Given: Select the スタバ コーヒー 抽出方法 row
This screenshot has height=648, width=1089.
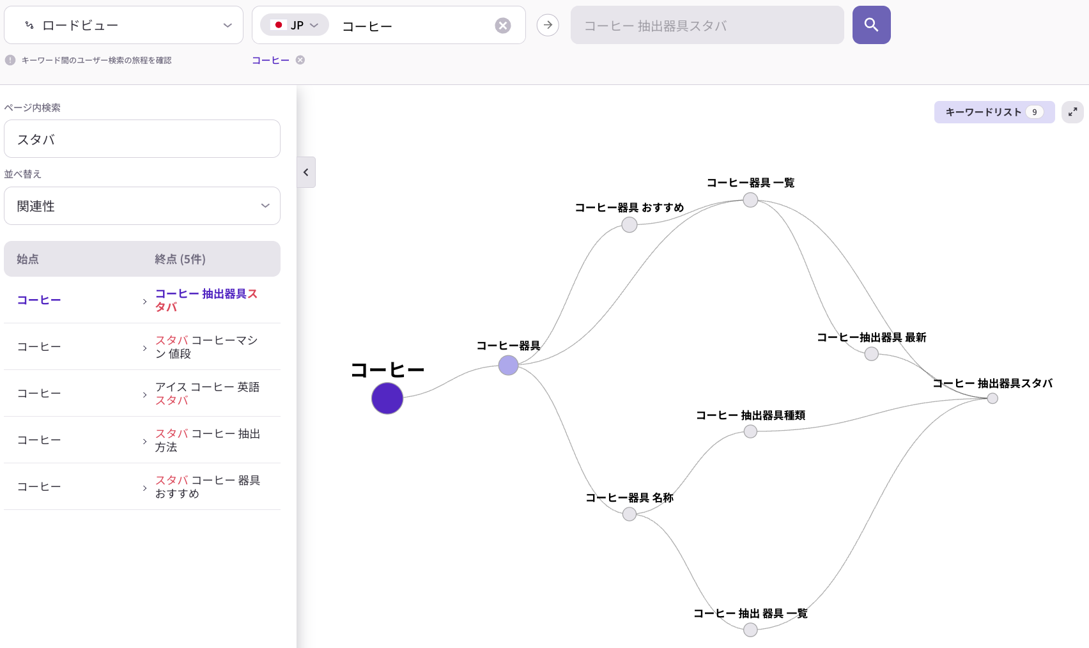Looking at the screenshot, I should tap(142, 440).
